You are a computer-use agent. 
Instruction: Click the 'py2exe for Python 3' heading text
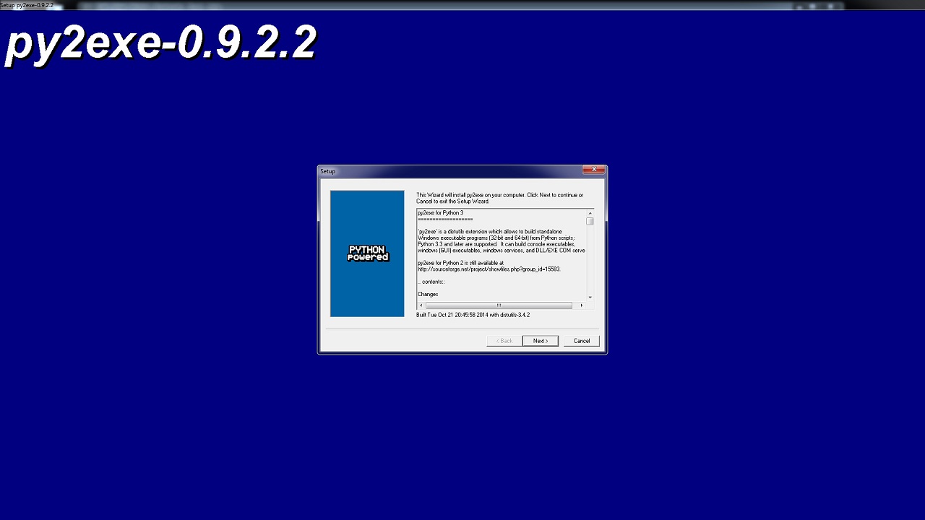pos(441,213)
